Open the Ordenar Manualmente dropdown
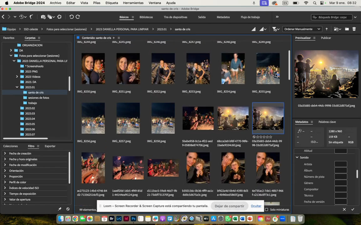Image resolution: width=361 pixels, height=225 pixels. coord(302,29)
